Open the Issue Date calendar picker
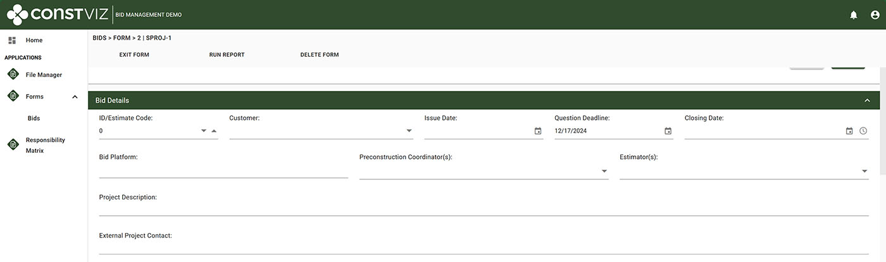Image resolution: width=886 pixels, height=262 pixels. coord(538,131)
